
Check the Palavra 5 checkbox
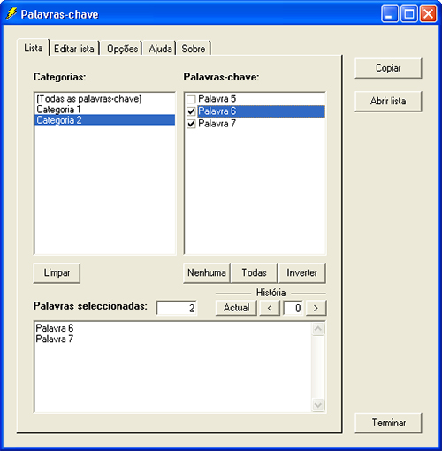pyautogui.click(x=191, y=99)
